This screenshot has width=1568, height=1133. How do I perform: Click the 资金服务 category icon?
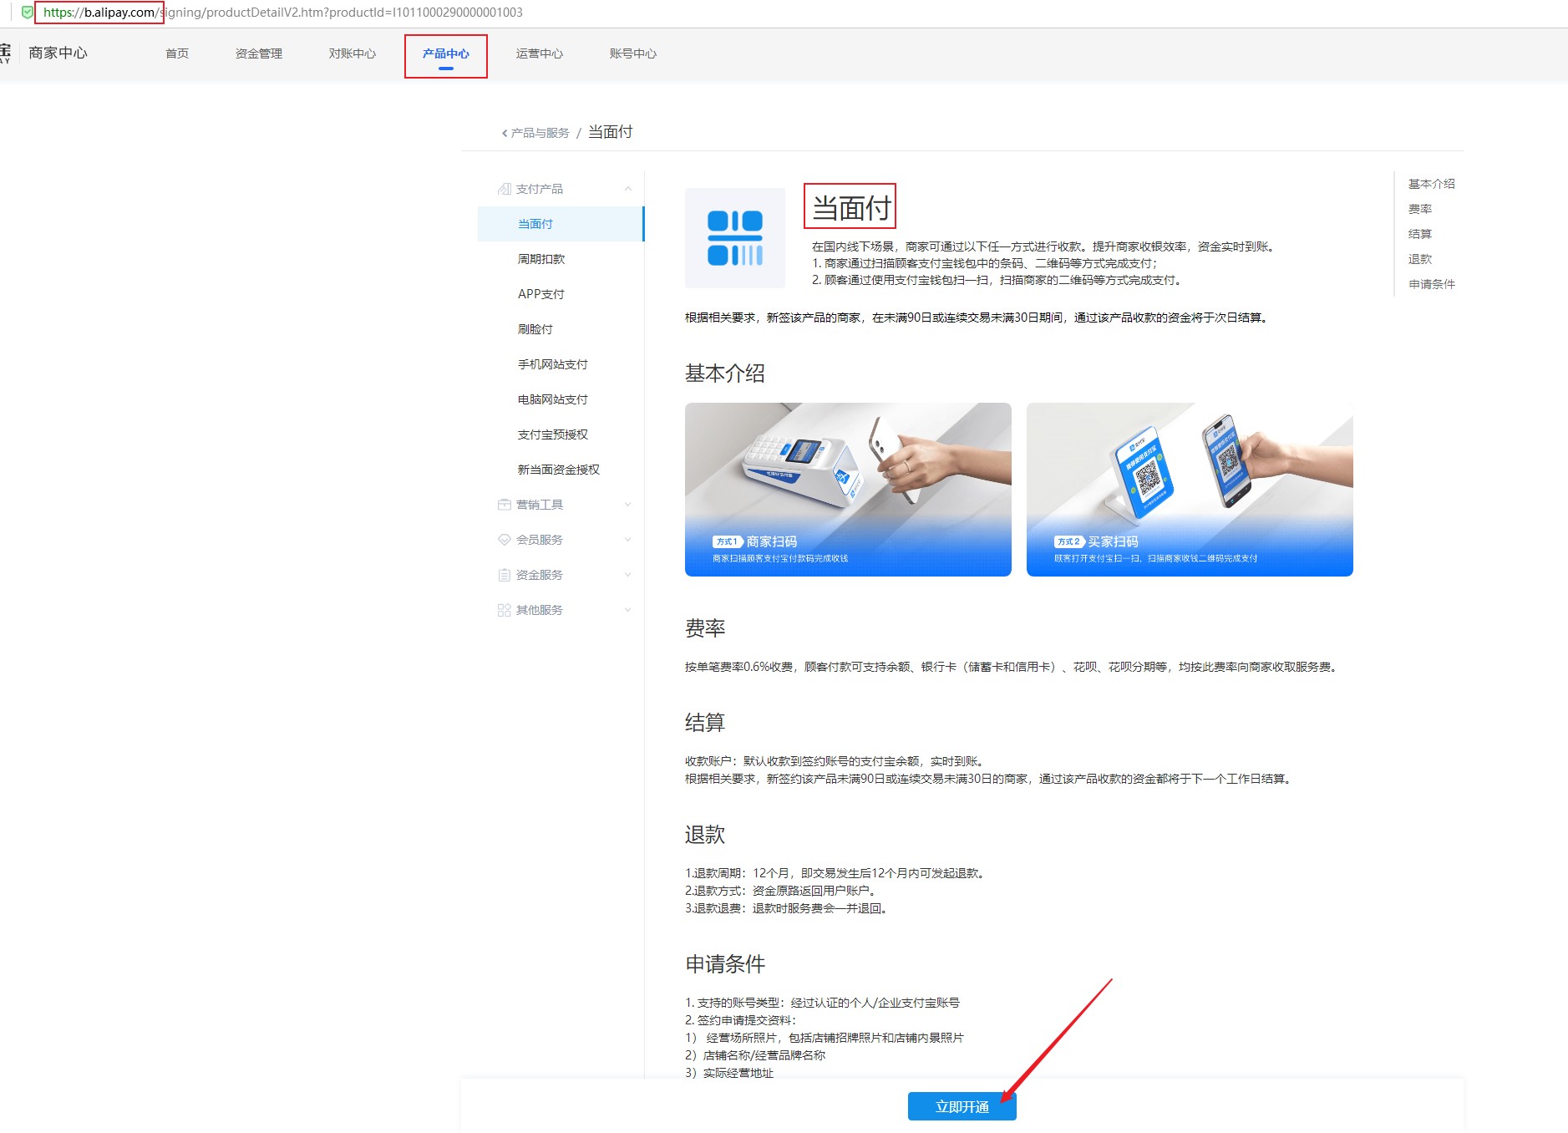504,575
